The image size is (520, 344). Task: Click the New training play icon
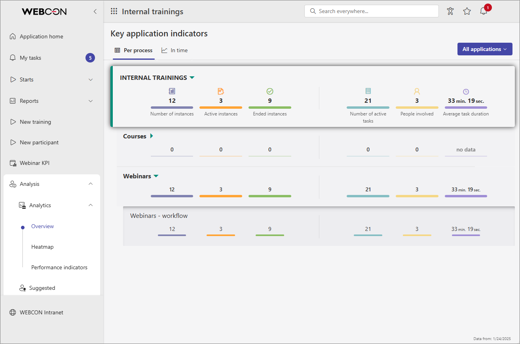click(13, 122)
